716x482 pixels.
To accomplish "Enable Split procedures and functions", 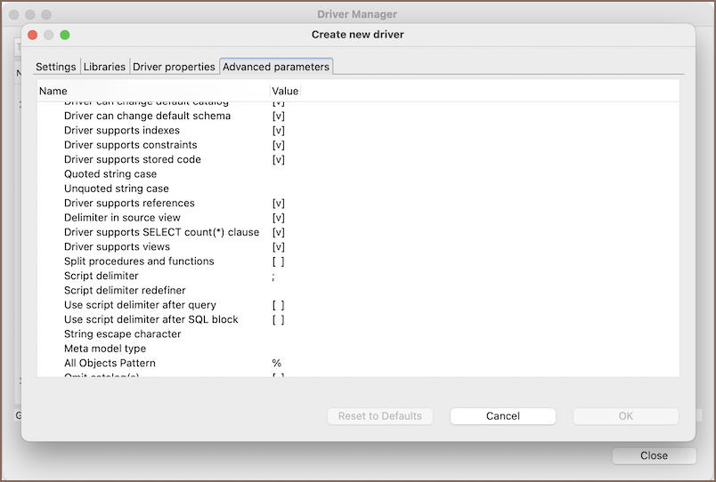I will coord(278,261).
